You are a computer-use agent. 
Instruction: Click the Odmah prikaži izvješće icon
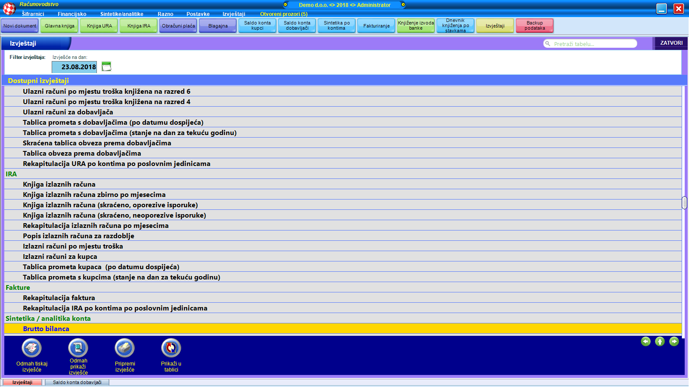[x=78, y=348]
